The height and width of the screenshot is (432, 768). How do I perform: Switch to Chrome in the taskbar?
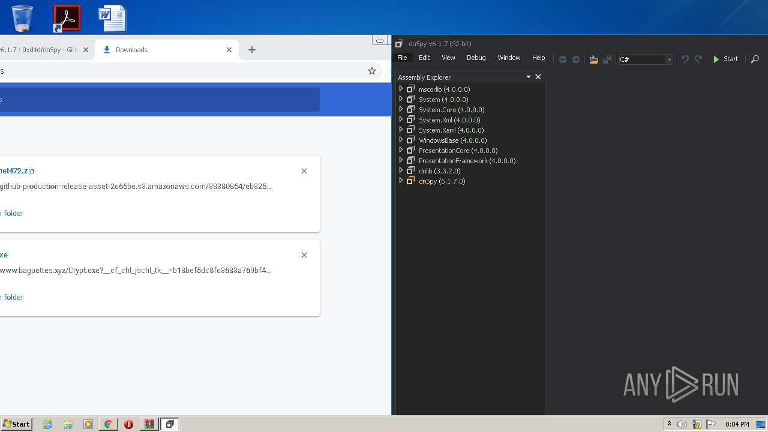(108, 424)
